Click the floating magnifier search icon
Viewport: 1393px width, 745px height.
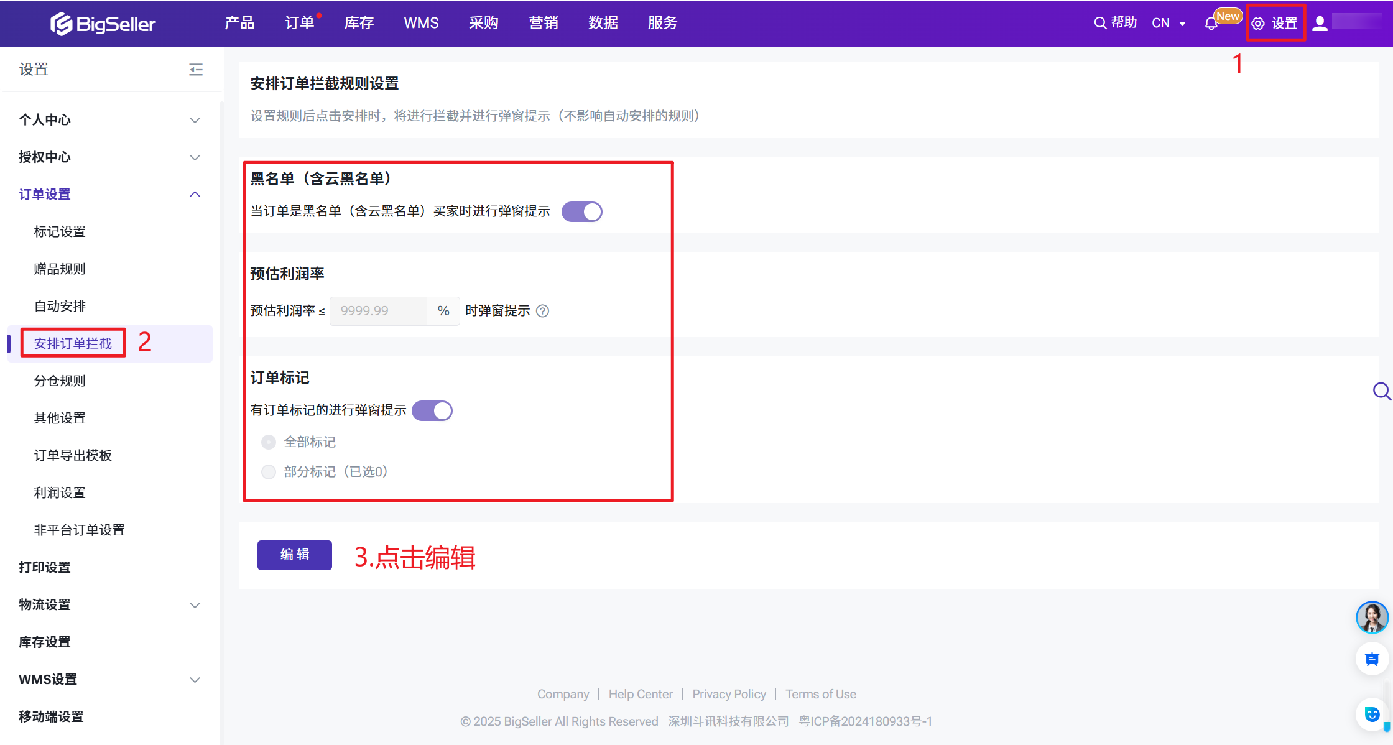(x=1381, y=391)
